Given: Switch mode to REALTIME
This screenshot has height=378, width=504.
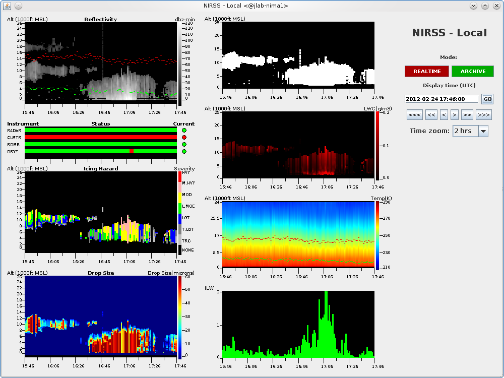Looking at the screenshot, I should pos(427,71).
